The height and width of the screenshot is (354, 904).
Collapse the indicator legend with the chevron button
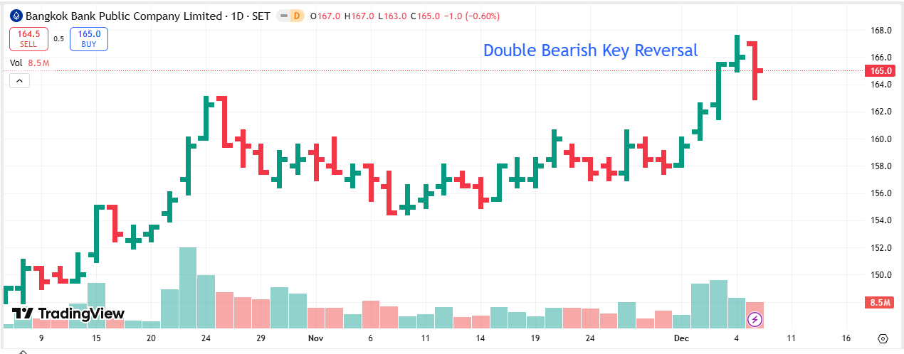tap(19, 81)
